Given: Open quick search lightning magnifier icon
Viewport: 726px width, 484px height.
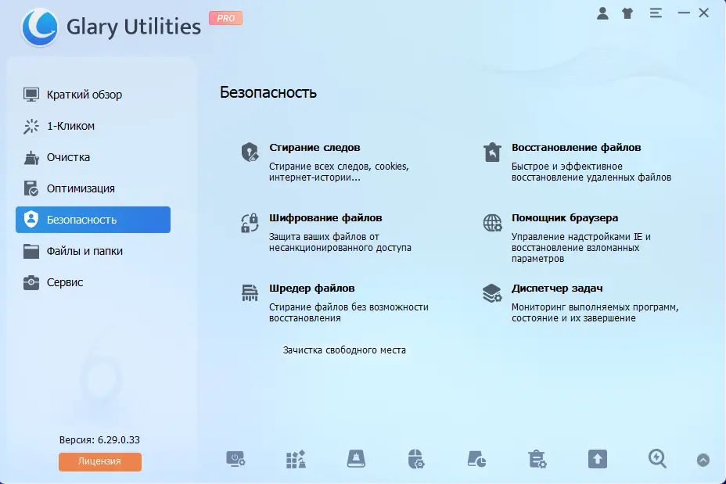Looking at the screenshot, I should 657,459.
